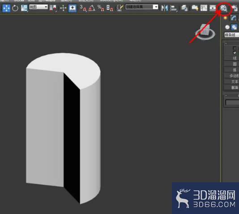239x214 pixels.
Task: Toggle the Percent Snap button
Action: [101, 8]
